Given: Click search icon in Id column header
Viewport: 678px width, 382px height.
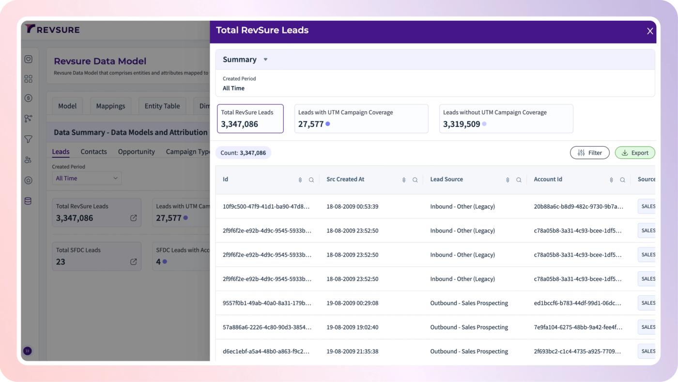Looking at the screenshot, I should (311, 180).
